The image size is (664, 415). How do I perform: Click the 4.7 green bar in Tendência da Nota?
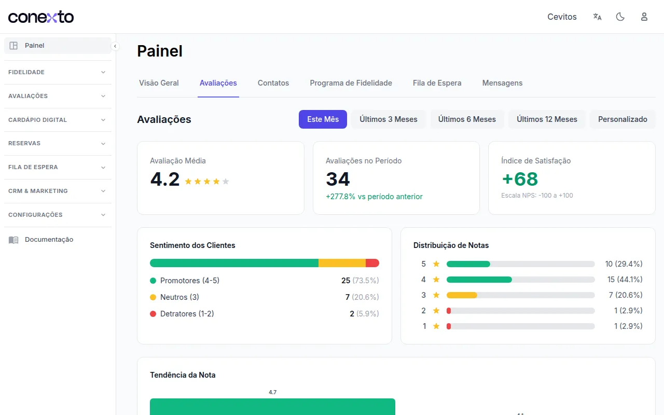[272, 407]
